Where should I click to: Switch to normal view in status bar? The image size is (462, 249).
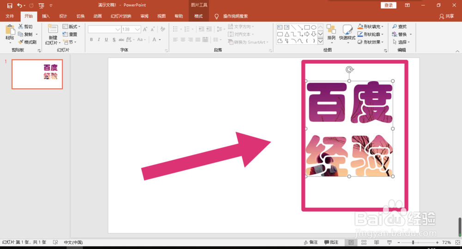pos(351,242)
